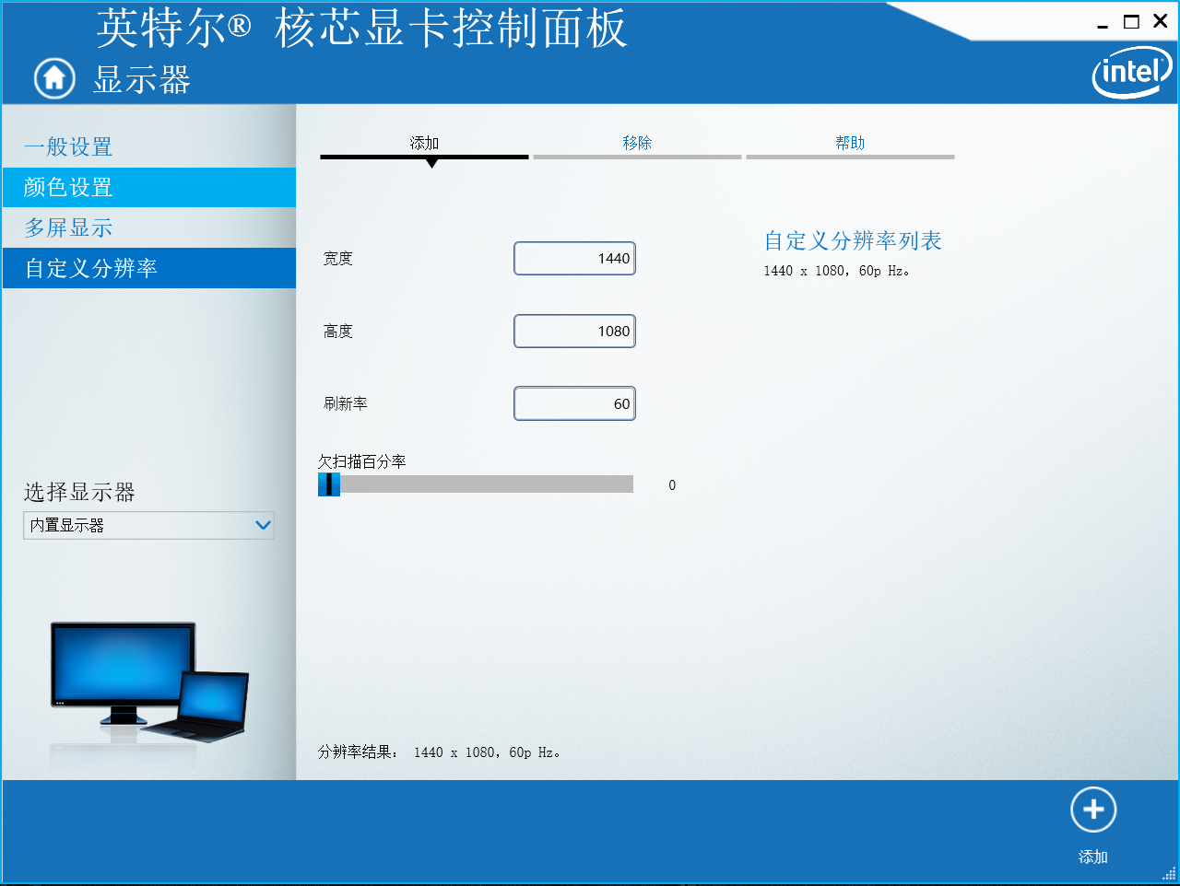Go to the home screen icon
The width and height of the screenshot is (1180, 886).
tap(54, 78)
